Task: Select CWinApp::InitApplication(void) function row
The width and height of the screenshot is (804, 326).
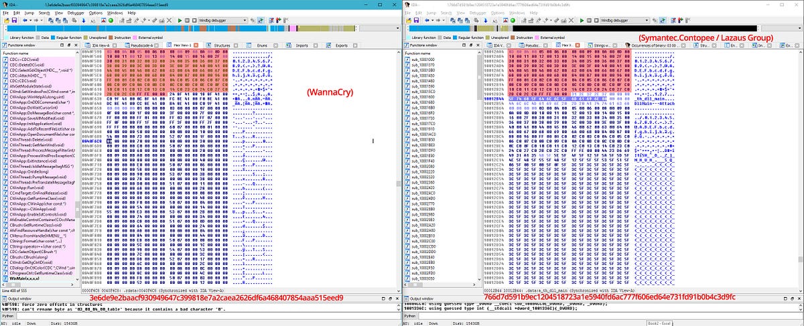Action: pyautogui.click(x=39, y=124)
